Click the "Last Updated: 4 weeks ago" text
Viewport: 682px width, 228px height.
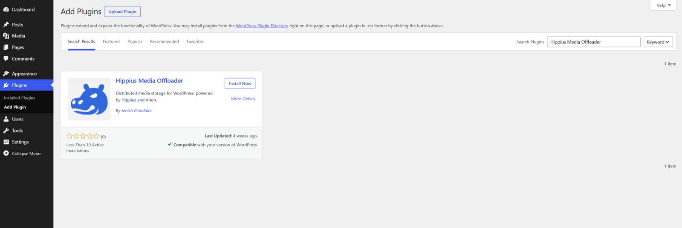[x=231, y=136]
